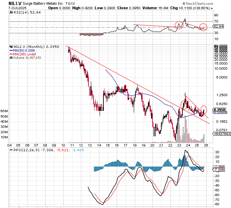Click the High 0.4200 value
Image resolution: width=231 pixels, height=208 pixels.
[x=82, y=8]
